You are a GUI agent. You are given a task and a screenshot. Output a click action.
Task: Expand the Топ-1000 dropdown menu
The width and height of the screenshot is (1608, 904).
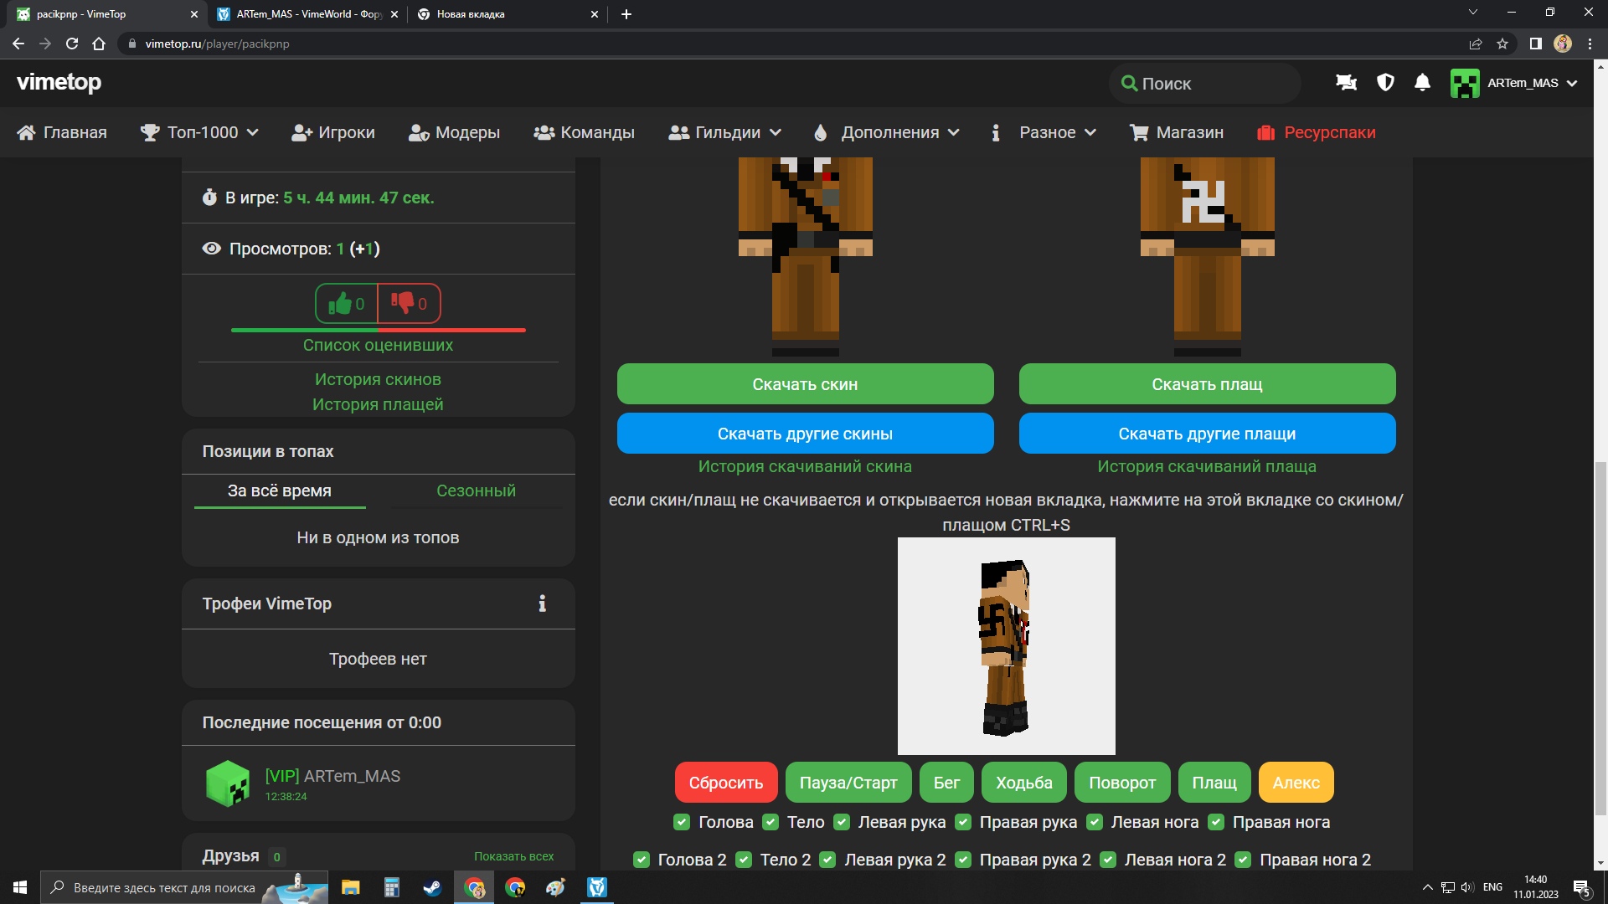(199, 132)
